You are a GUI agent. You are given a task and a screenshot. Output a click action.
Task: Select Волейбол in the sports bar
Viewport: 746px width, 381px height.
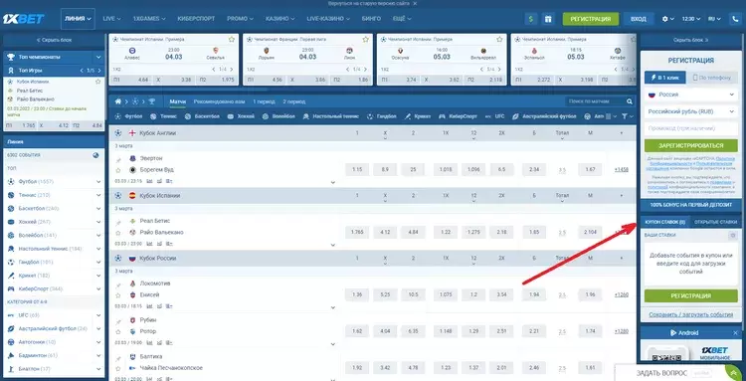click(279, 116)
